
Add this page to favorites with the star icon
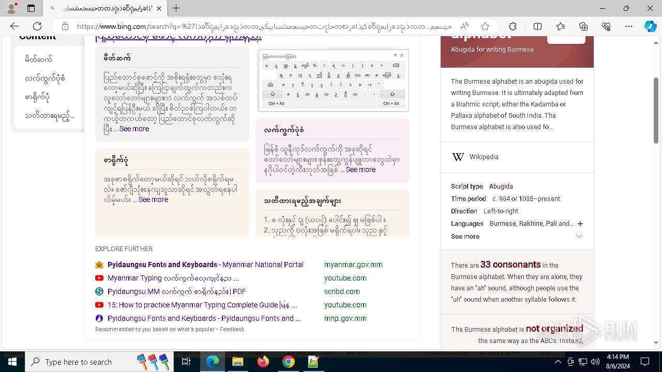(x=485, y=26)
